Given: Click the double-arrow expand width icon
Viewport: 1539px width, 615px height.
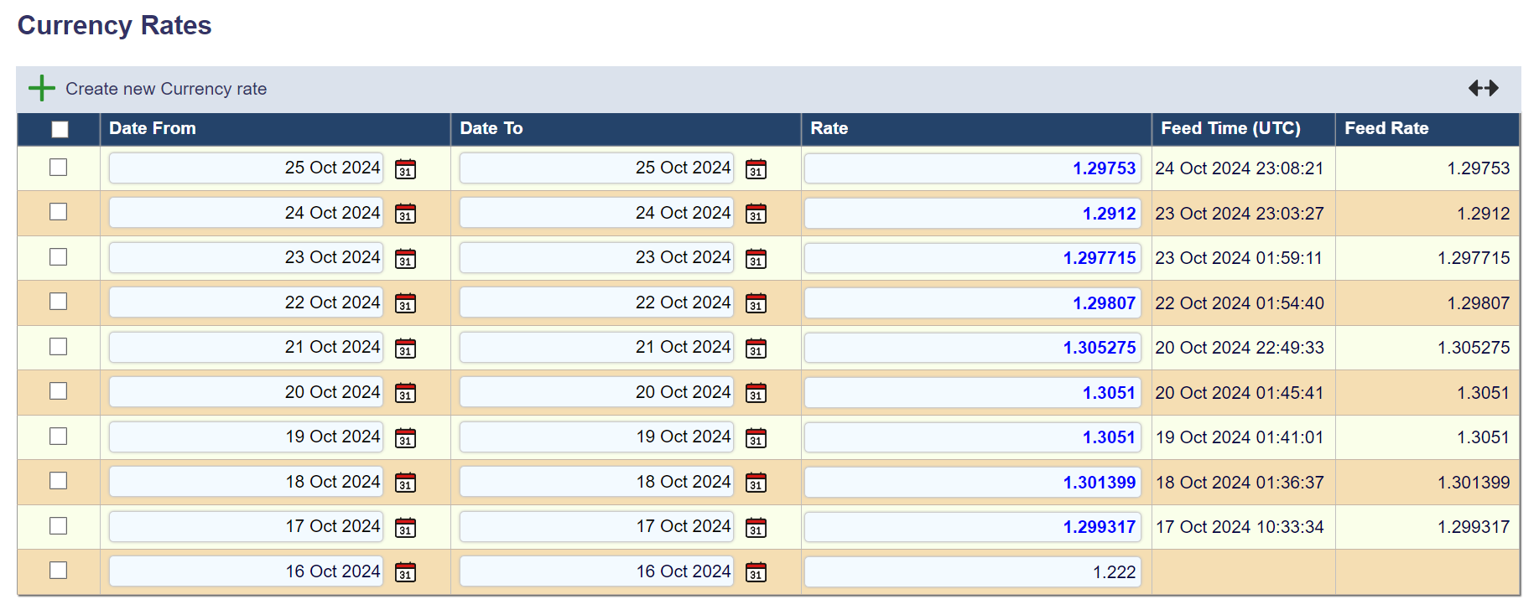Looking at the screenshot, I should click(x=1483, y=88).
